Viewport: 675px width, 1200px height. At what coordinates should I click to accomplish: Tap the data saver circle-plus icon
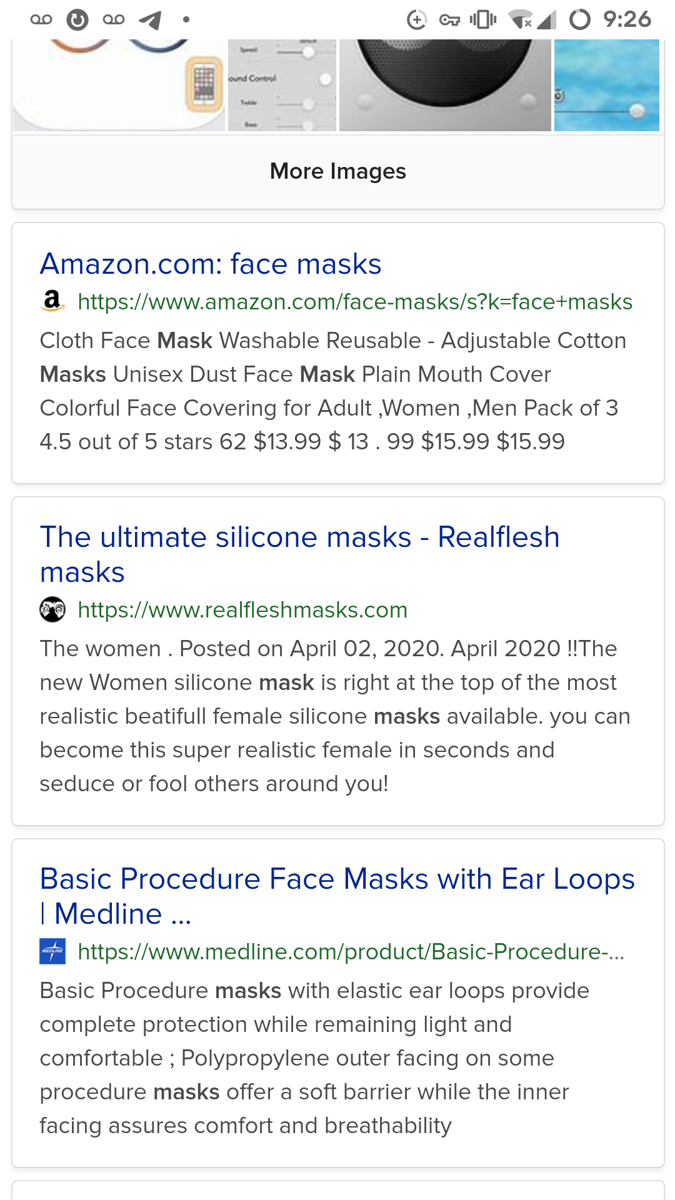click(x=416, y=20)
